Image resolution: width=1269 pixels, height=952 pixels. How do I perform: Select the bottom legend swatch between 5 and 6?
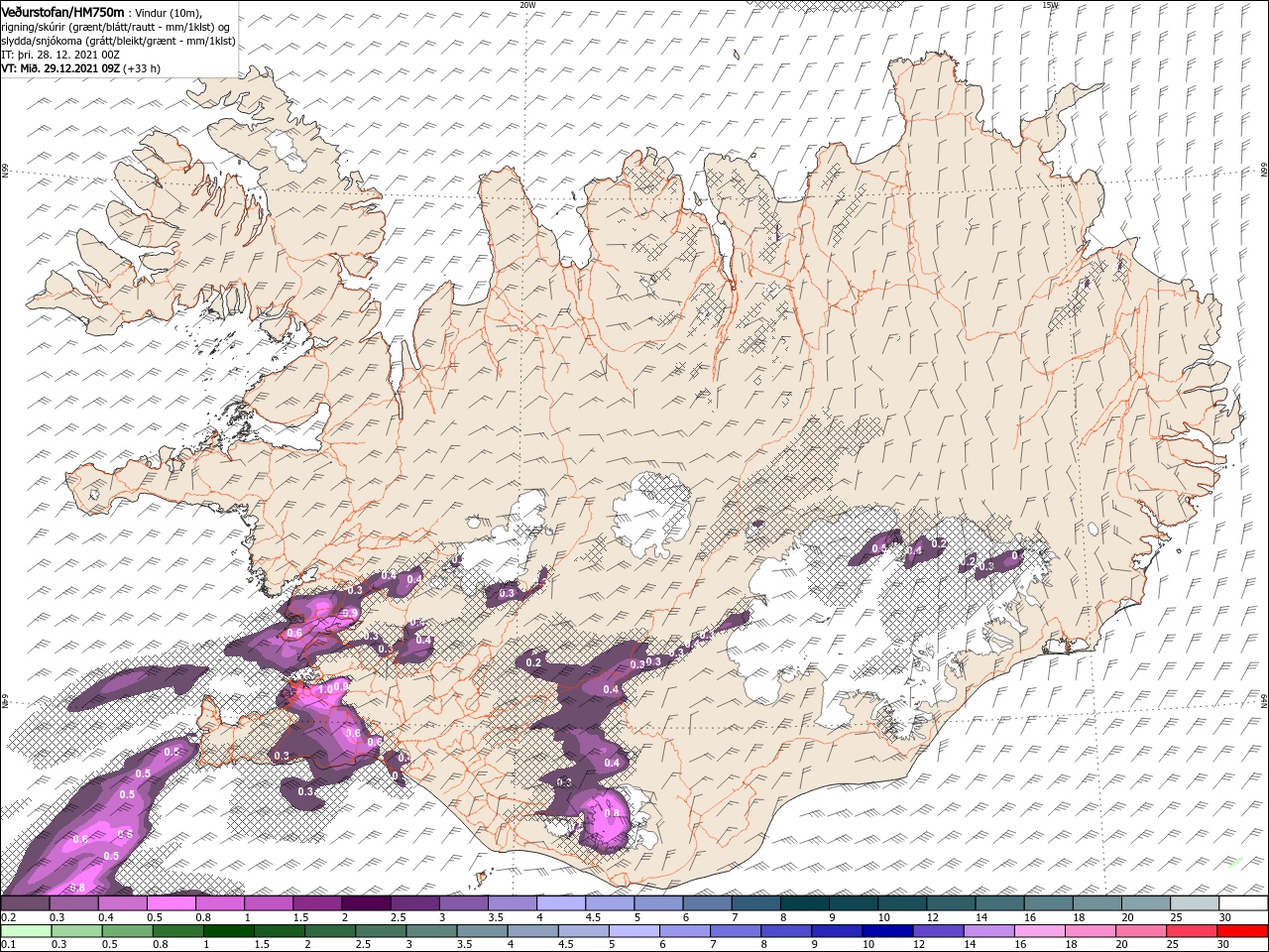click(633, 931)
